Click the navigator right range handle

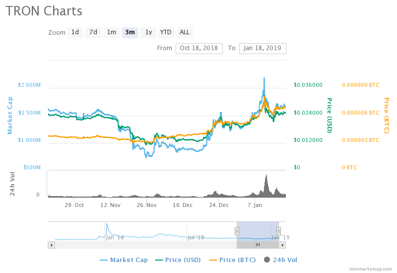point(278,231)
